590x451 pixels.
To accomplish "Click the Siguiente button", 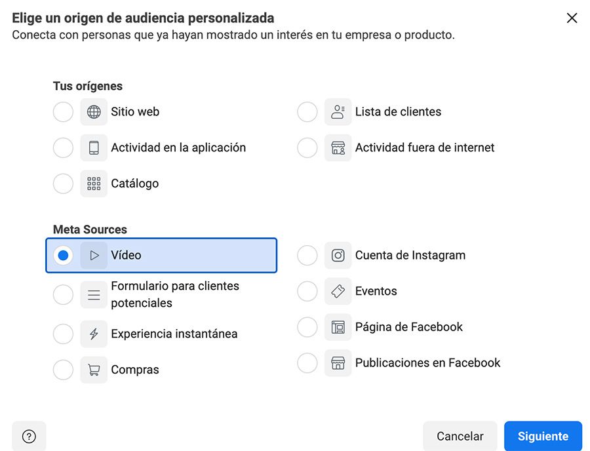I will (x=543, y=436).
